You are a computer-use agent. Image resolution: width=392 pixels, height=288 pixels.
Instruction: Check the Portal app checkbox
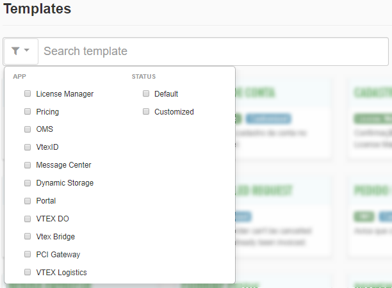click(28, 200)
